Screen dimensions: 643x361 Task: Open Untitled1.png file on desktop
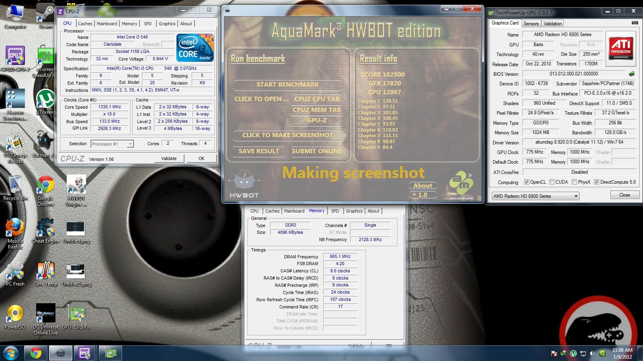coord(76,274)
